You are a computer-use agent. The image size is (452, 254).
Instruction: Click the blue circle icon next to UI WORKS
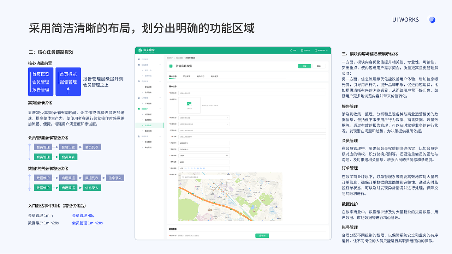point(432,20)
